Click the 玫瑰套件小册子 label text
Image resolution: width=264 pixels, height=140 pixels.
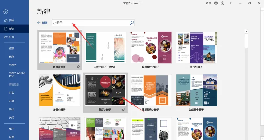coord(150,67)
